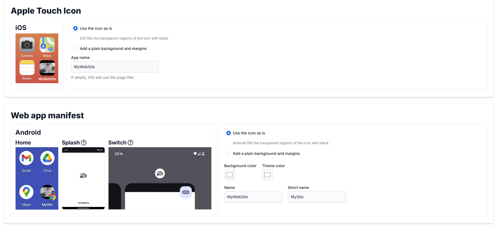Click the 'Android' heading

tap(28, 132)
